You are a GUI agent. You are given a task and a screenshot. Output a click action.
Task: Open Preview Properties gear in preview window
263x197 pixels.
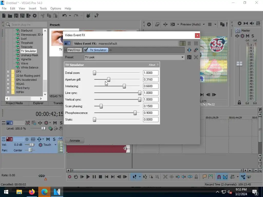[149, 24]
